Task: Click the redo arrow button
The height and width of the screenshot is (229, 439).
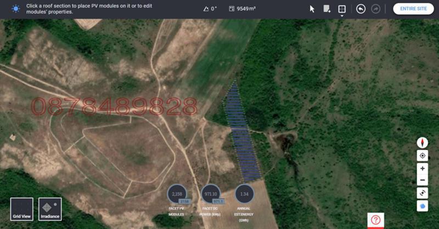Action: [376, 9]
